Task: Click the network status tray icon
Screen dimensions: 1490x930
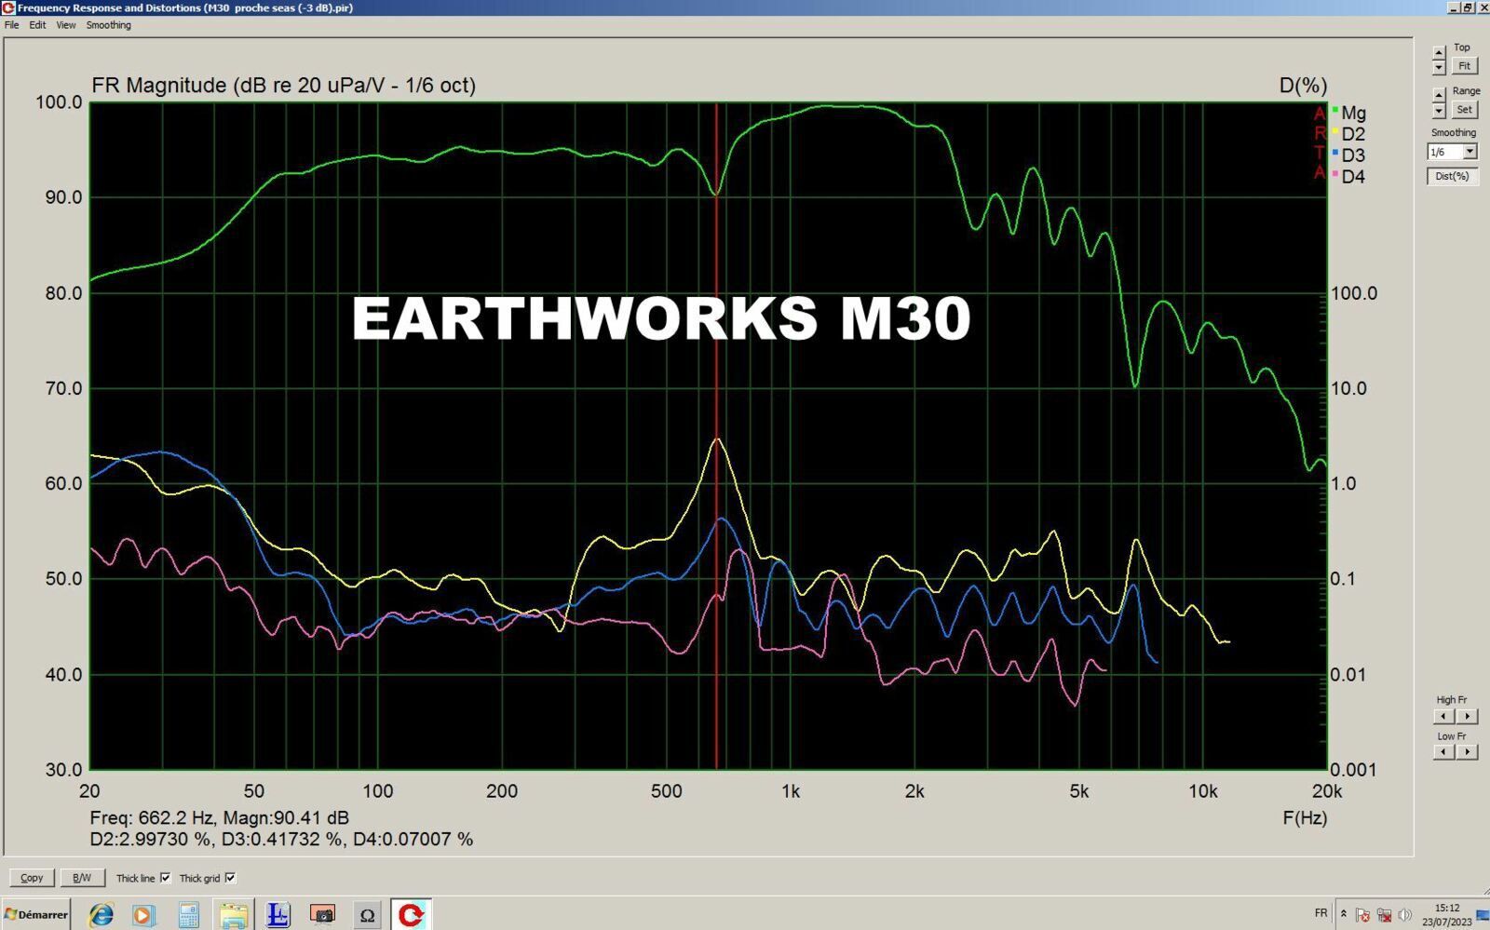Action: tap(1384, 915)
